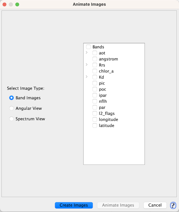Check the pic band checkbox

pyautogui.click(x=95, y=83)
